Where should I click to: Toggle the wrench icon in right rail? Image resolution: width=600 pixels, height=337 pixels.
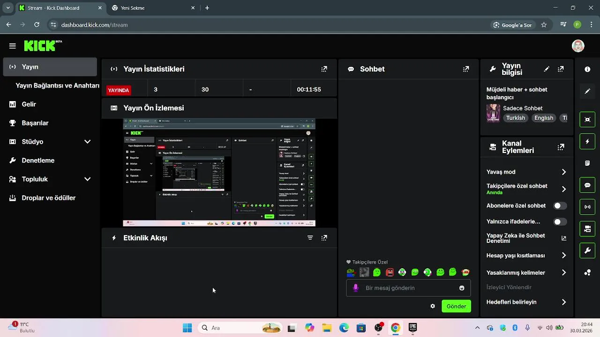pos(587,251)
